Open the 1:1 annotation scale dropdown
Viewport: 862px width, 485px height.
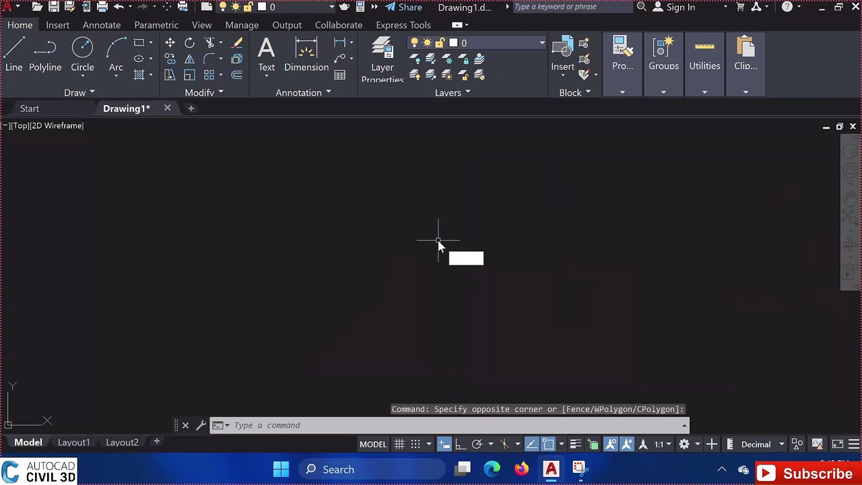pos(663,444)
